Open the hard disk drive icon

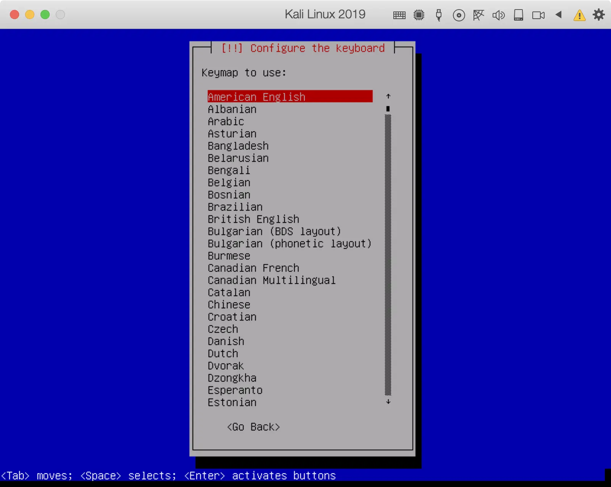[518, 15]
